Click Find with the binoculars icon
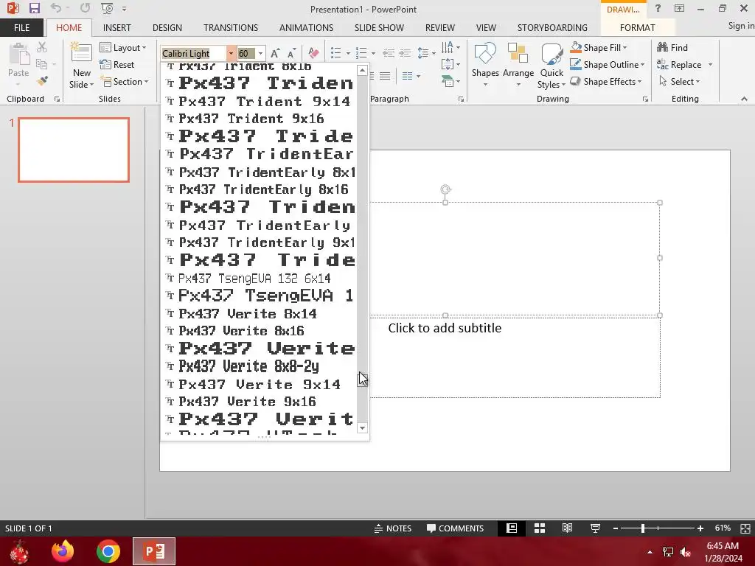 [672, 48]
